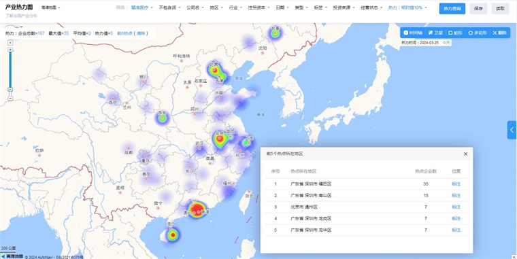Click the zoom-out minus button at bottom
The height and width of the screenshot is (259, 517).
(x=10, y=98)
